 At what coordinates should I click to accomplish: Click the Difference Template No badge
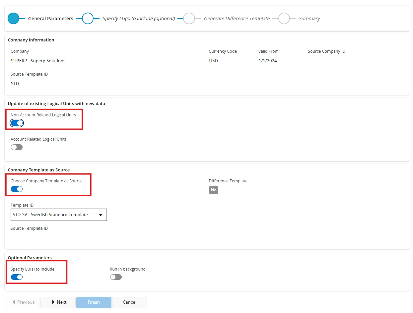[214, 190]
